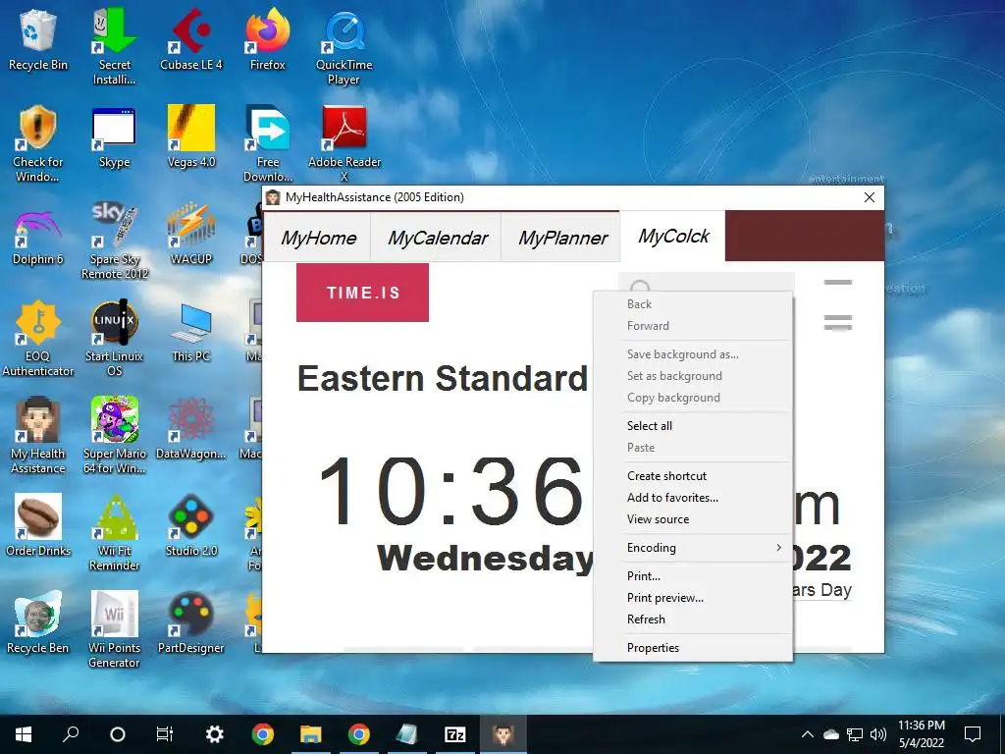Open Task View on the taskbar

(165, 734)
